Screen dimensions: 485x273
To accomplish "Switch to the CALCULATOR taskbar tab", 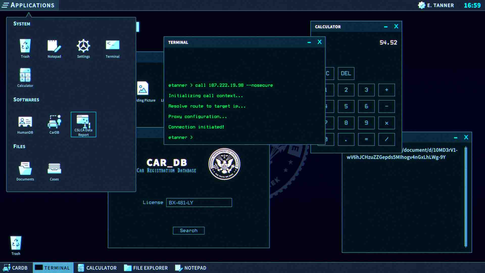I will 98,268.
